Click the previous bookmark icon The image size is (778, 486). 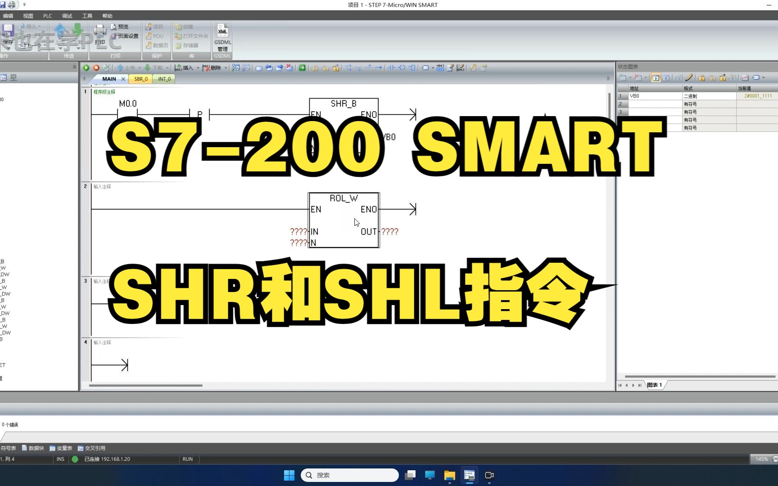269,67
